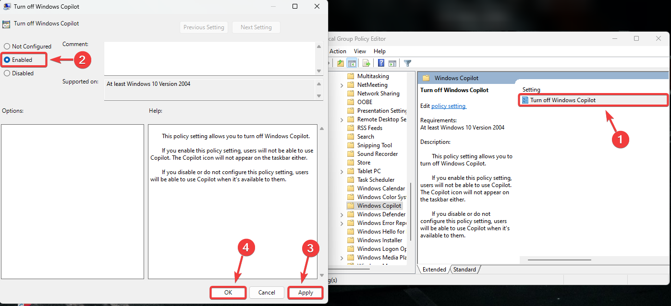Image resolution: width=671 pixels, height=306 pixels.
Task: Click policy icon beside Turn off Windows Copilot setting
Action: tap(525, 100)
